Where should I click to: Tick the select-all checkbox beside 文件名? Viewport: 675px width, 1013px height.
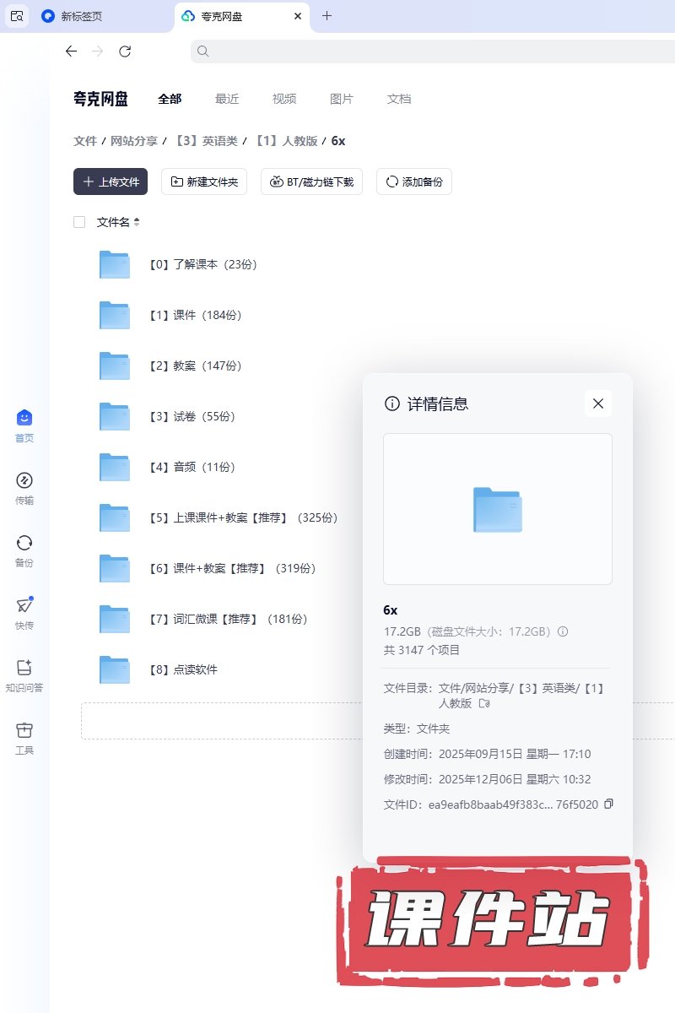coord(79,222)
